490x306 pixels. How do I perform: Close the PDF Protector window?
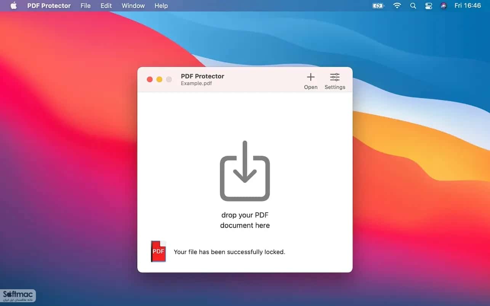pyautogui.click(x=150, y=79)
